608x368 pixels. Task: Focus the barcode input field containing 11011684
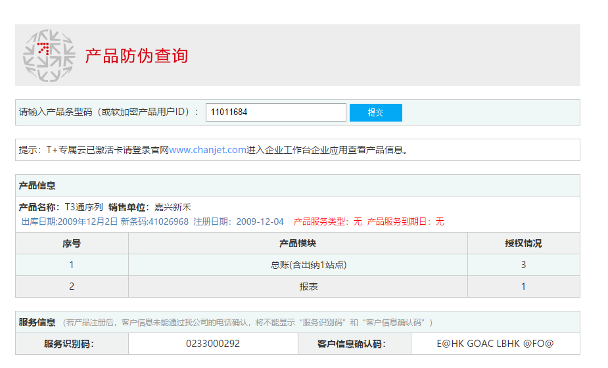(275, 112)
